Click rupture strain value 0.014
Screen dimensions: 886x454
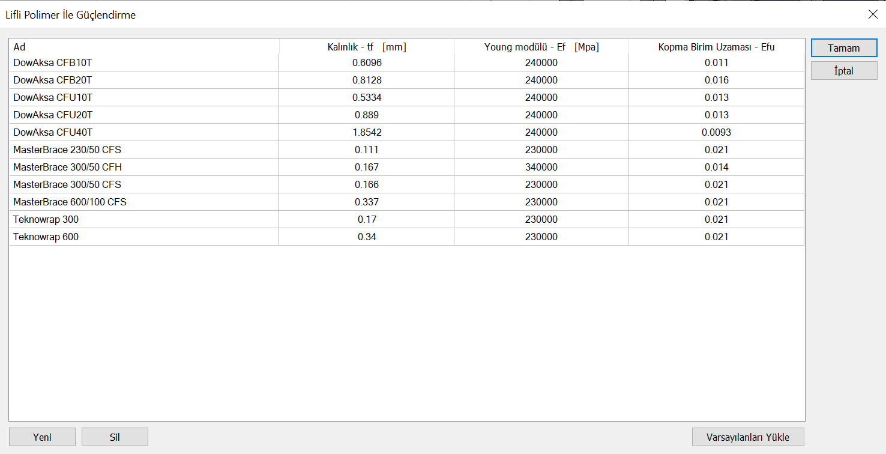click(716, 167)
